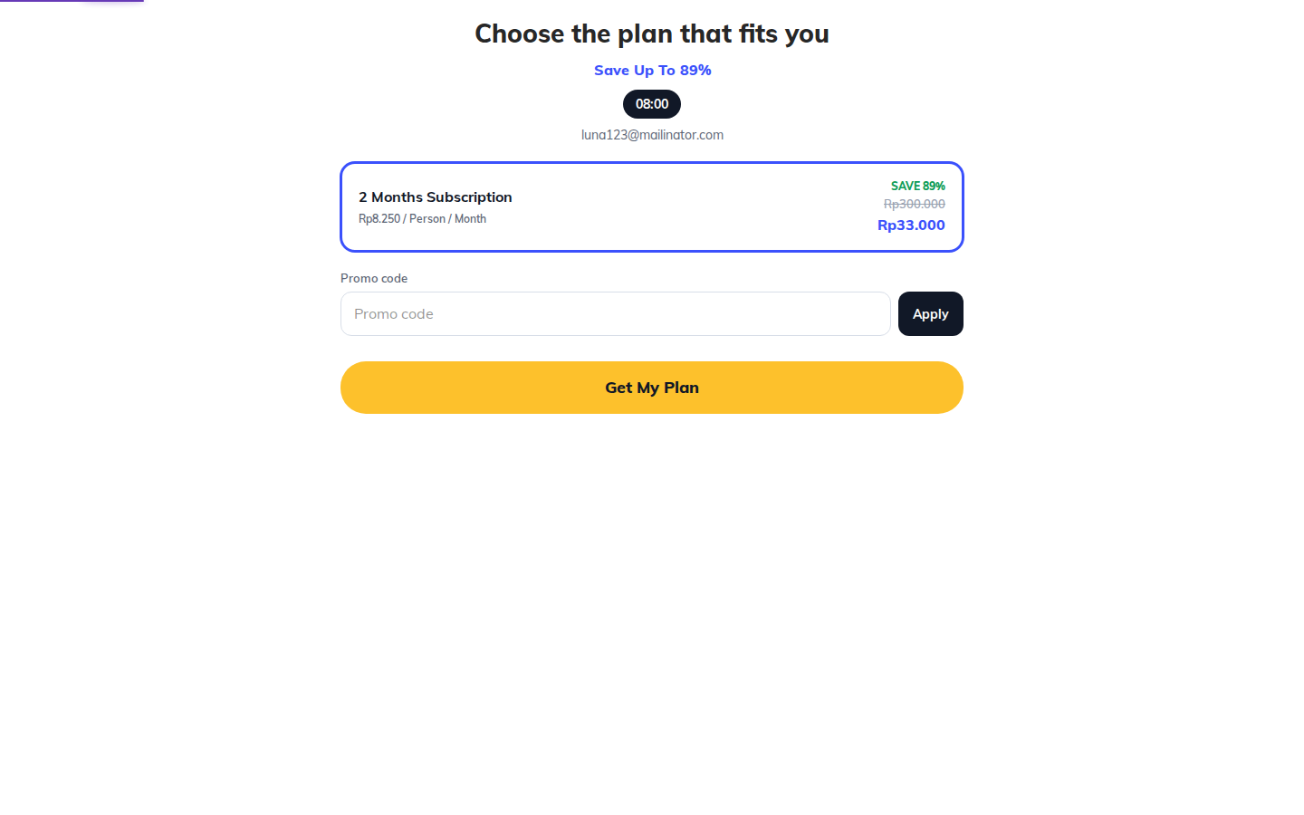Click the 08:00 countdown timer badge
This screenshot has width=1304, height=815.
pos(652,104)
